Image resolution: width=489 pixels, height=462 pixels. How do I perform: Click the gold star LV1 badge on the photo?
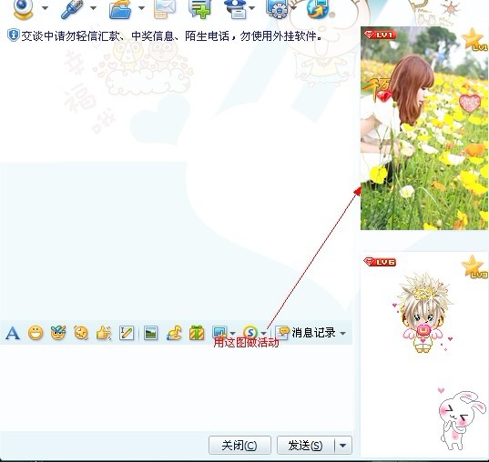pyautogui.click(x=474, y=39)
